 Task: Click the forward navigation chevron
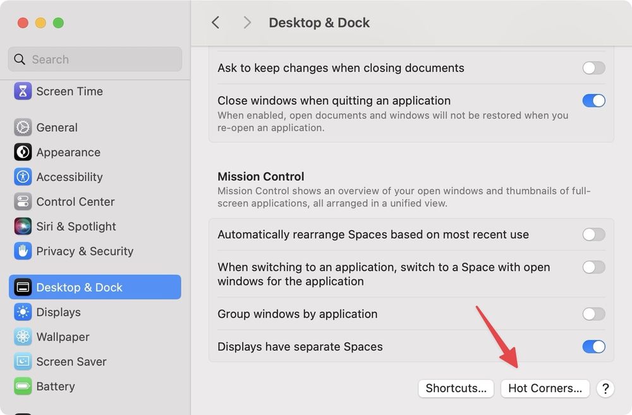click(246, 22)
